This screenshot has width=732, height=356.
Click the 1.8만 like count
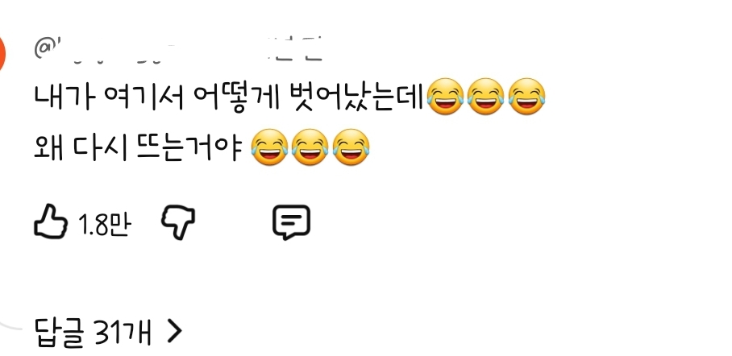point(105,225)
